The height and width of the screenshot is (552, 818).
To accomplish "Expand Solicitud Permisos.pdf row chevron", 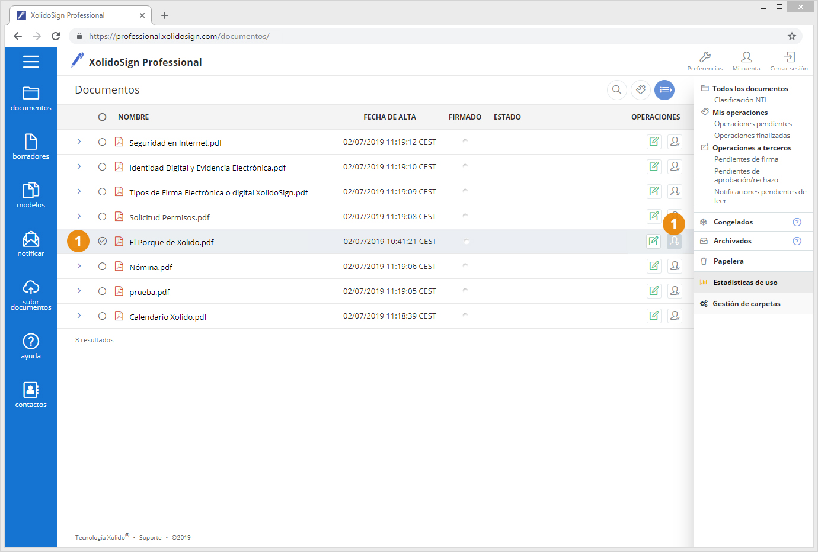I will [79, 216].
